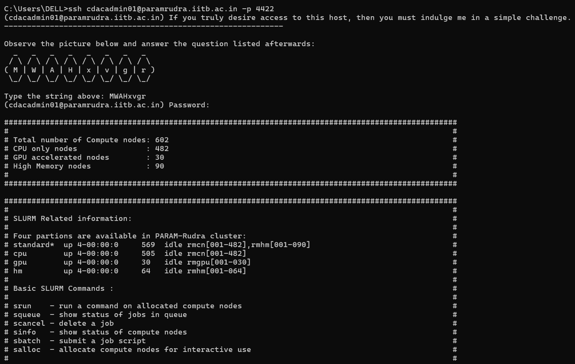The height and width of the screenshot is (364, 575).
Task: Click the 'M' captcha hexagon cell
Action: 15,70
